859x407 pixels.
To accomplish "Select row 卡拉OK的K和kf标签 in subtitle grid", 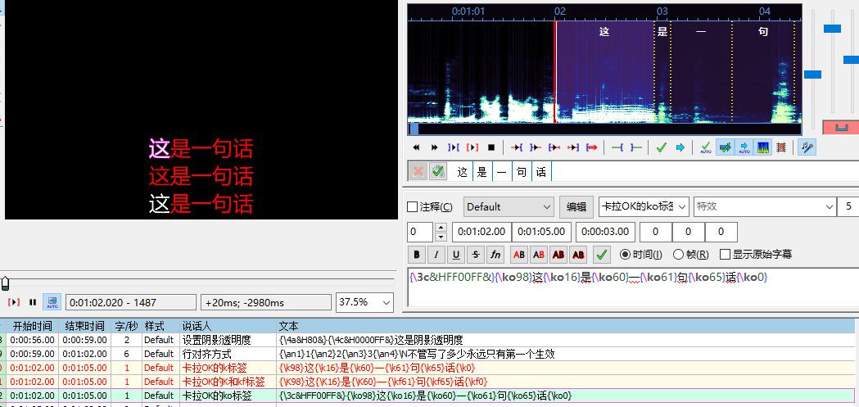I will tap(427, 382).
